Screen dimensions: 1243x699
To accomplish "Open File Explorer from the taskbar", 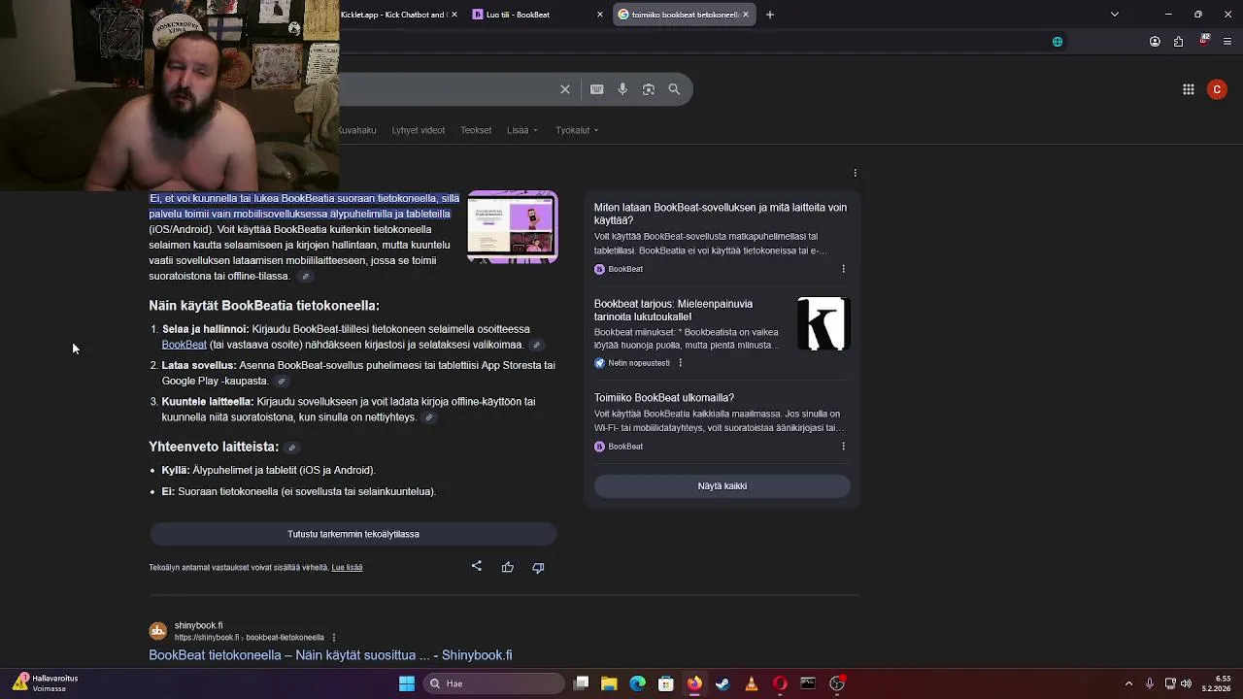I will point(609,683).
